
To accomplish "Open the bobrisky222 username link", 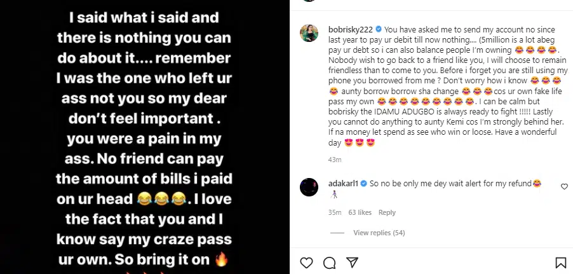I will (348, 29).
